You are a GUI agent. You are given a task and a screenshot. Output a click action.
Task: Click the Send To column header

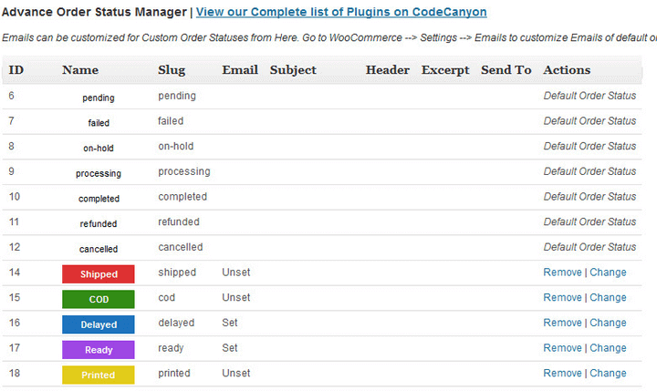click(x=506, y=70)
